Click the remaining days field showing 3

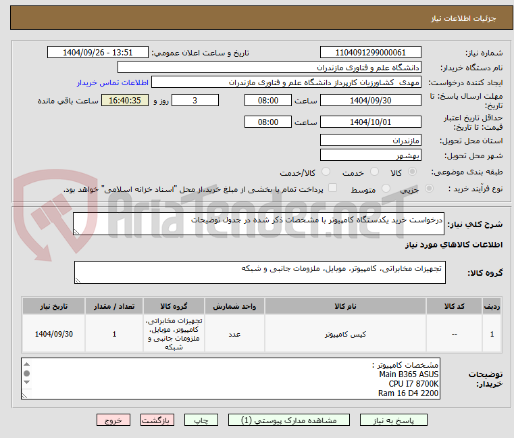point(195,101)
